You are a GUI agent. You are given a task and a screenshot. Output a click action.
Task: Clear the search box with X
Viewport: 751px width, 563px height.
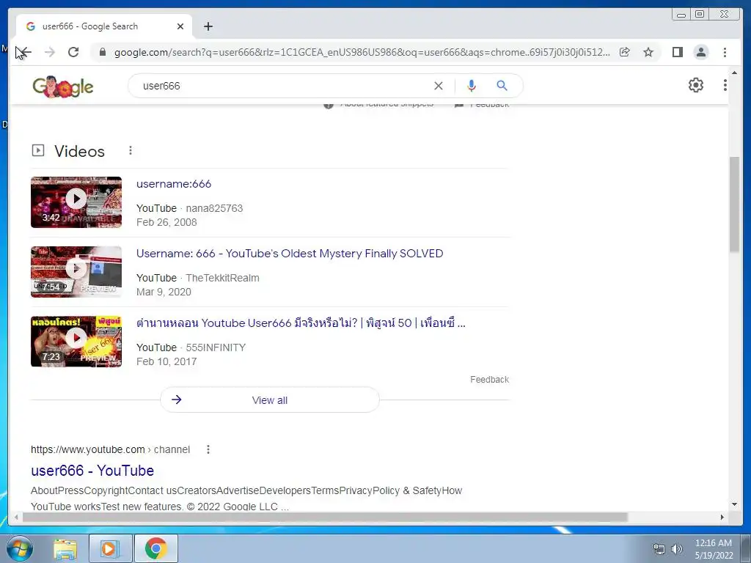pyautogui.click(x=439, y=86)
